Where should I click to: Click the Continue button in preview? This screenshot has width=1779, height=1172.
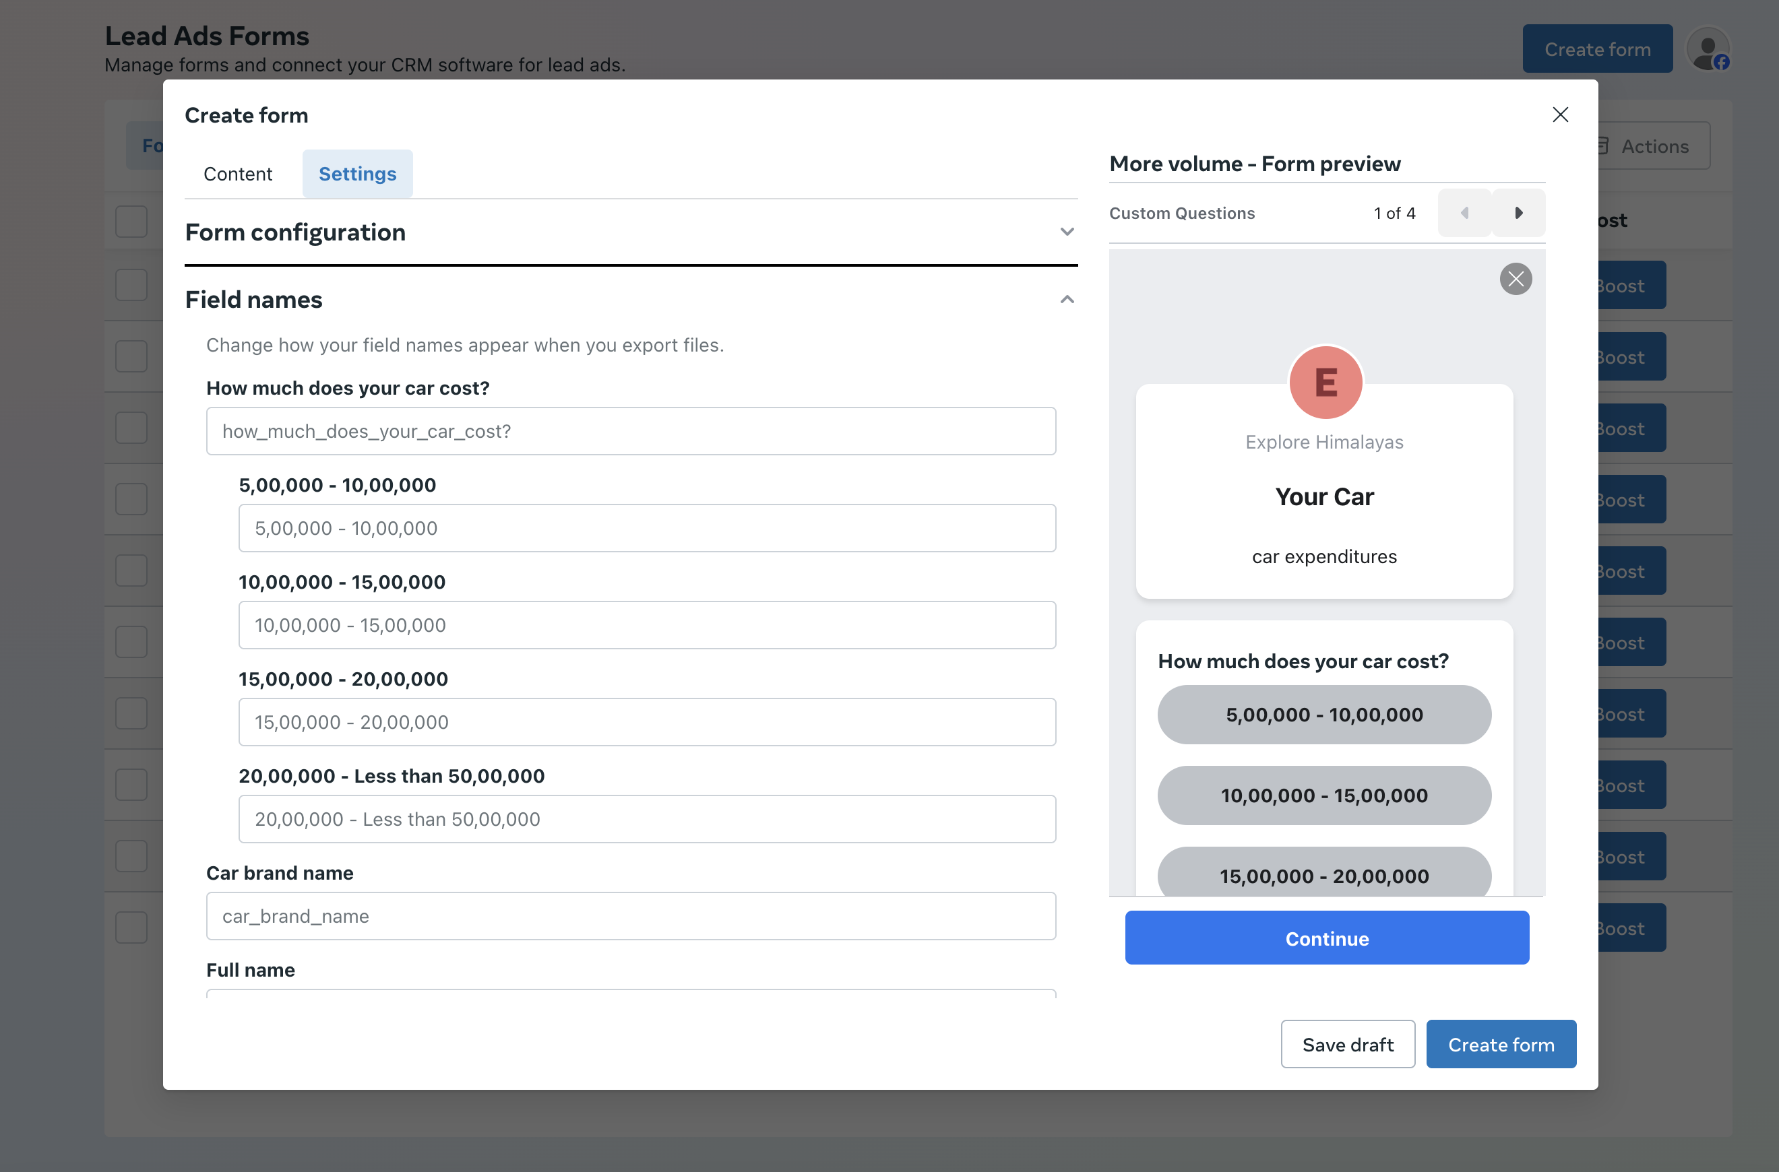coord(1326,938)
